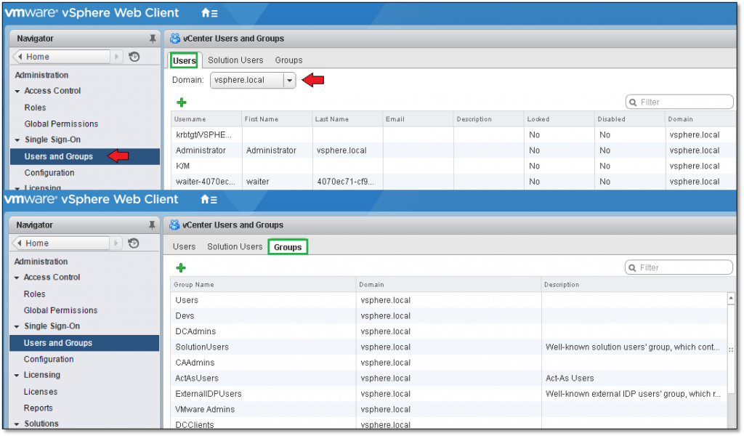Viewport: 744px width, 436px height.
Task: Collapse the Licensing section in the Groups-view Navigator
Action: pos(17,375)
